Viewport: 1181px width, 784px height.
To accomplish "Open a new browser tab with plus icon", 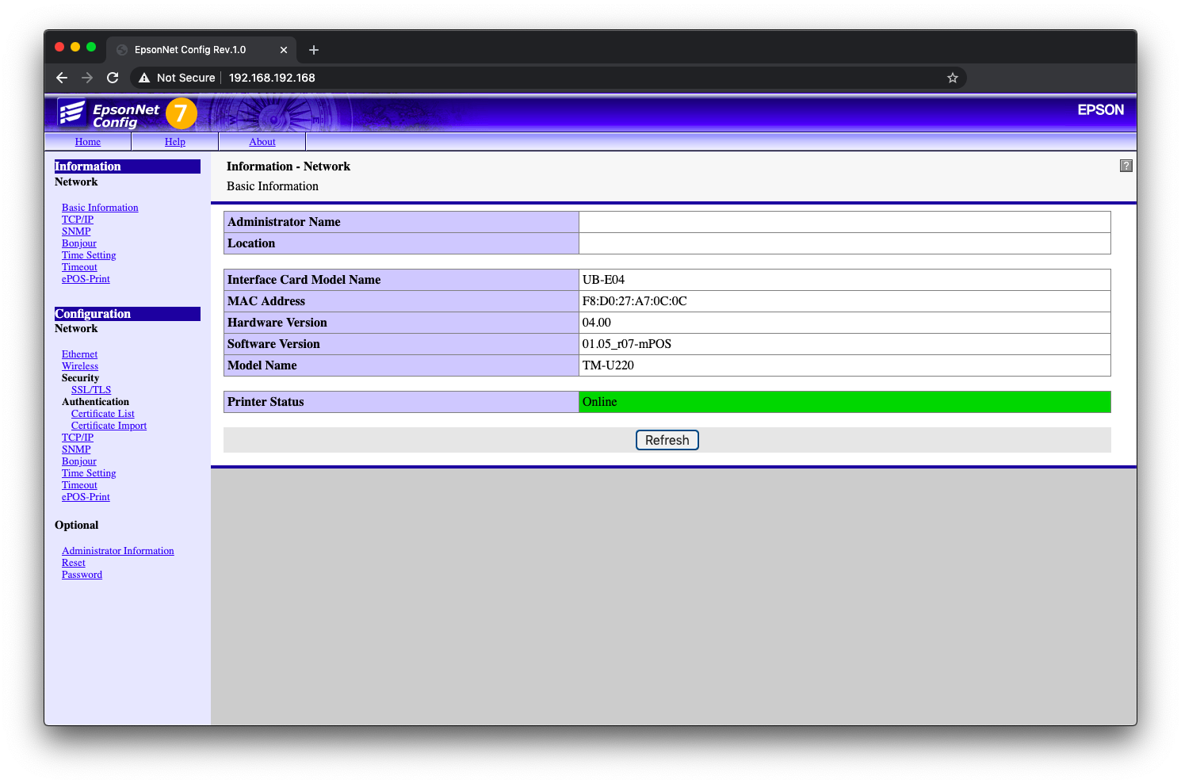I will (x=314, y=50).
